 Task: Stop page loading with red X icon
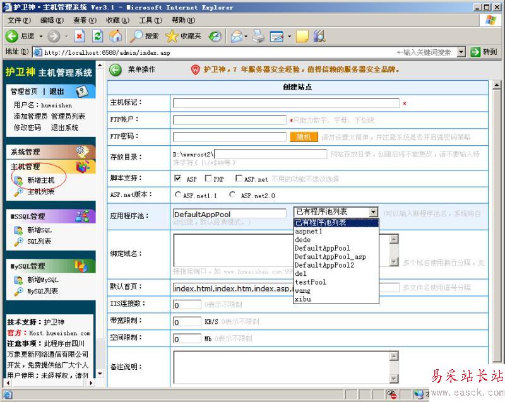[x=80, y=36]
